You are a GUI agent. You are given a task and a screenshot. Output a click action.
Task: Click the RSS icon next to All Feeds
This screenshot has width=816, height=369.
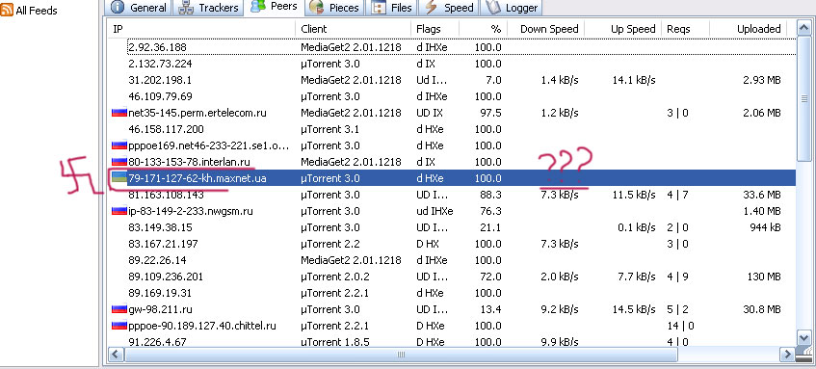click(x=7, y=10)
